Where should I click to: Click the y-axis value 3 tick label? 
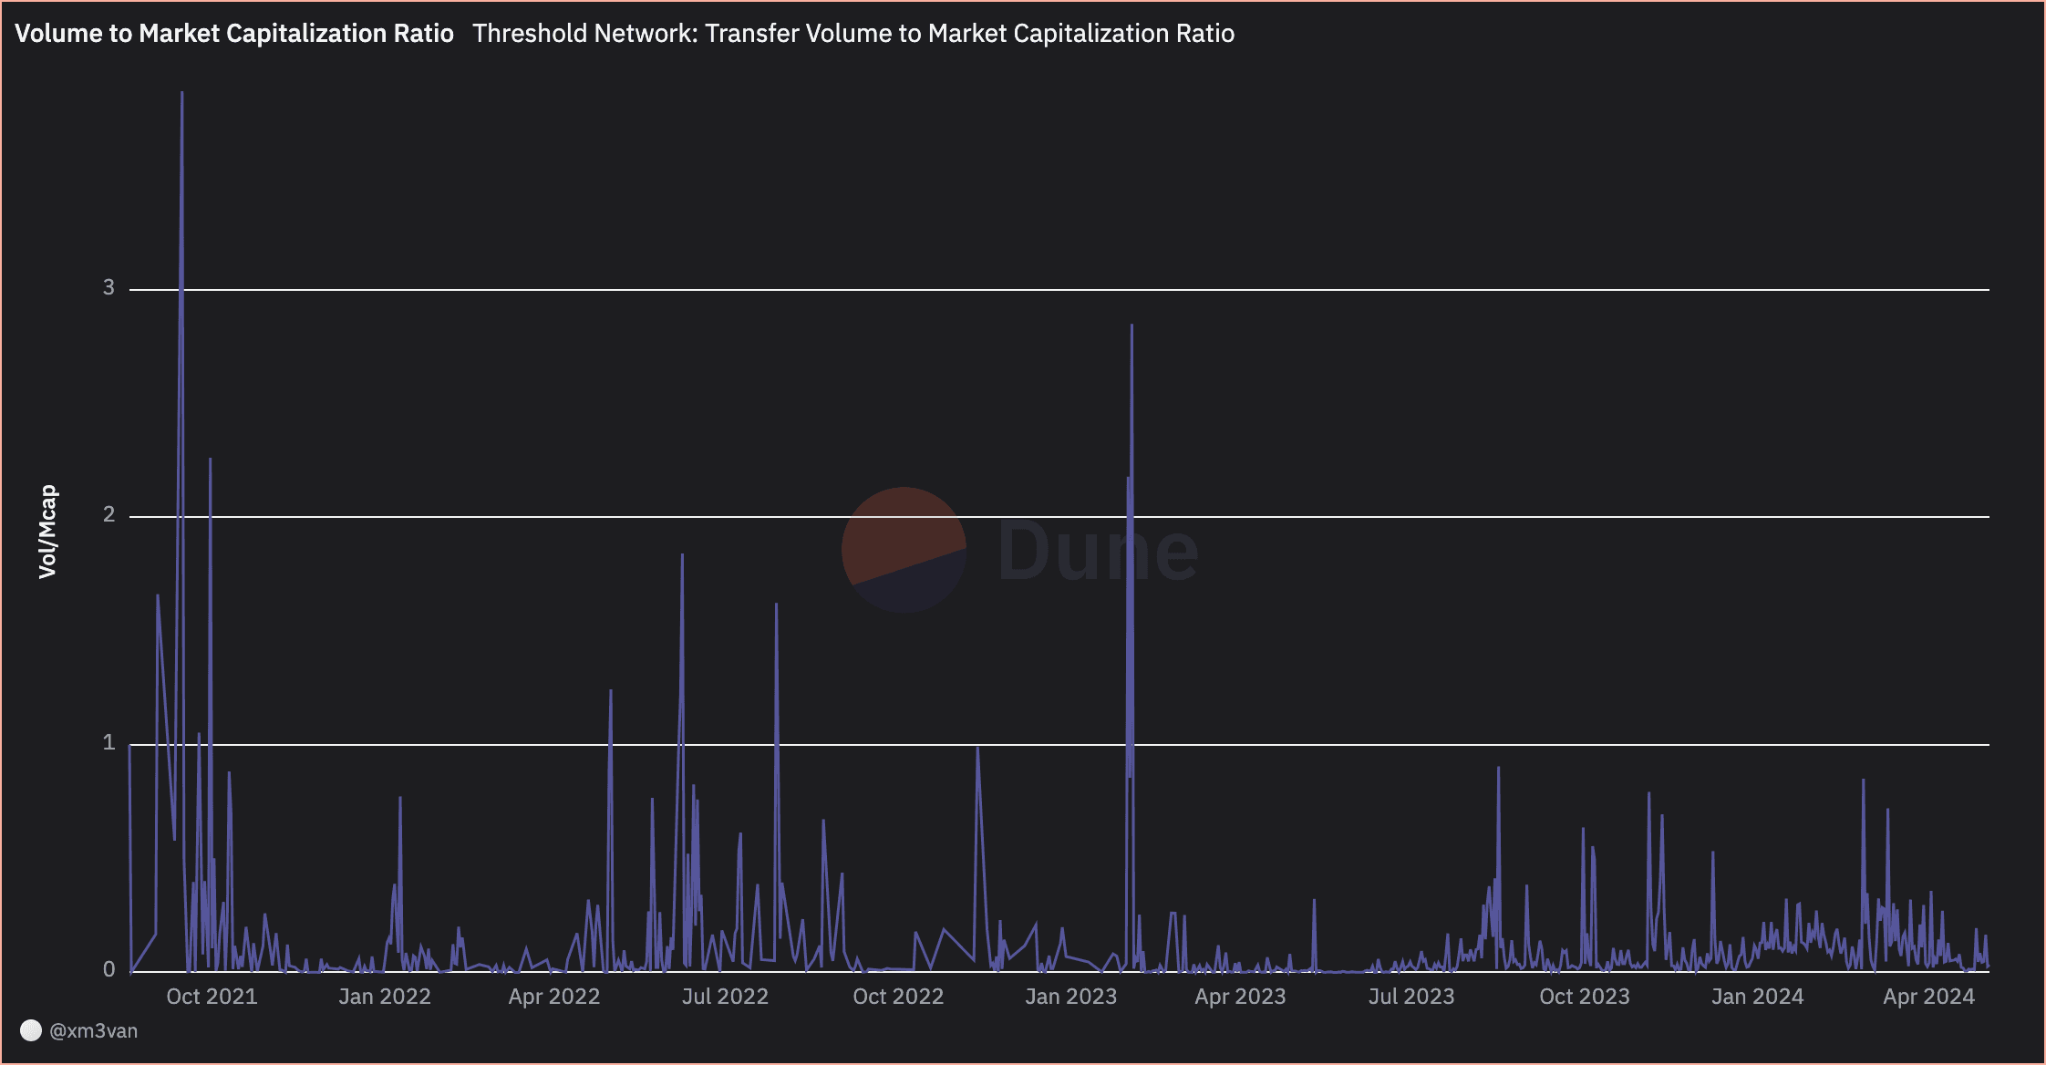tap(108, 288)
